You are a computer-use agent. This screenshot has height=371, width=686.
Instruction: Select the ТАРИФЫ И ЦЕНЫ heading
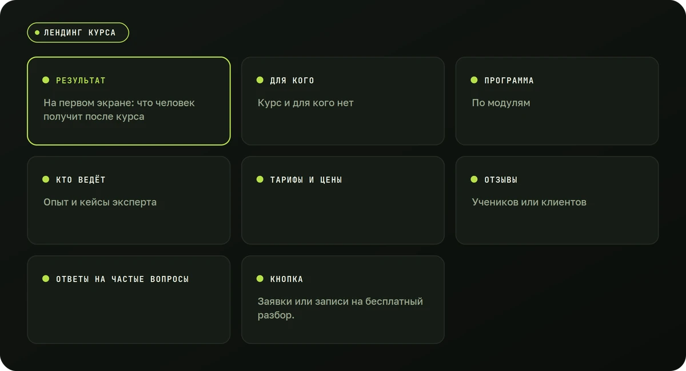[x=306, y=180]
